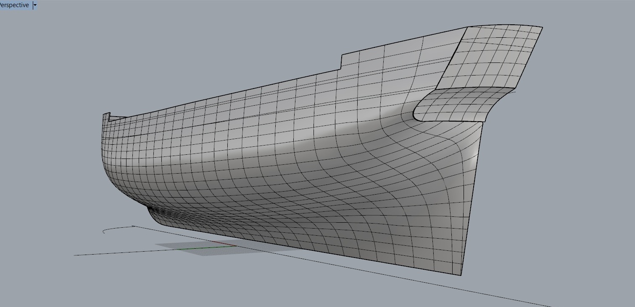Select the stepped deck edge notch amidships
The image size is (635, 307).
341,61
